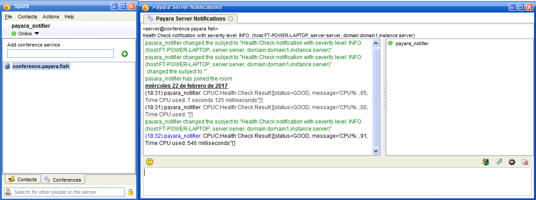536x200 pixels.
Task: Expand the conference.payara.fish service node
Action: tap(7, 66)
